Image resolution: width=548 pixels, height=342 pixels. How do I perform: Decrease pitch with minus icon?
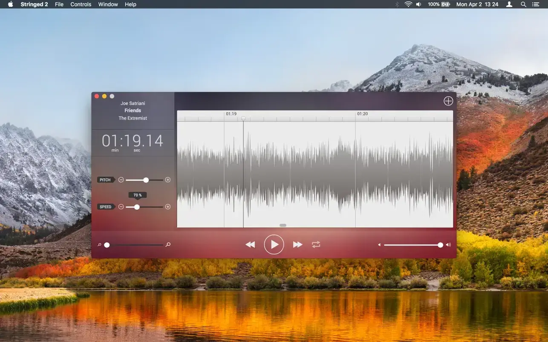pyautogui.click(x=121, y=180)
